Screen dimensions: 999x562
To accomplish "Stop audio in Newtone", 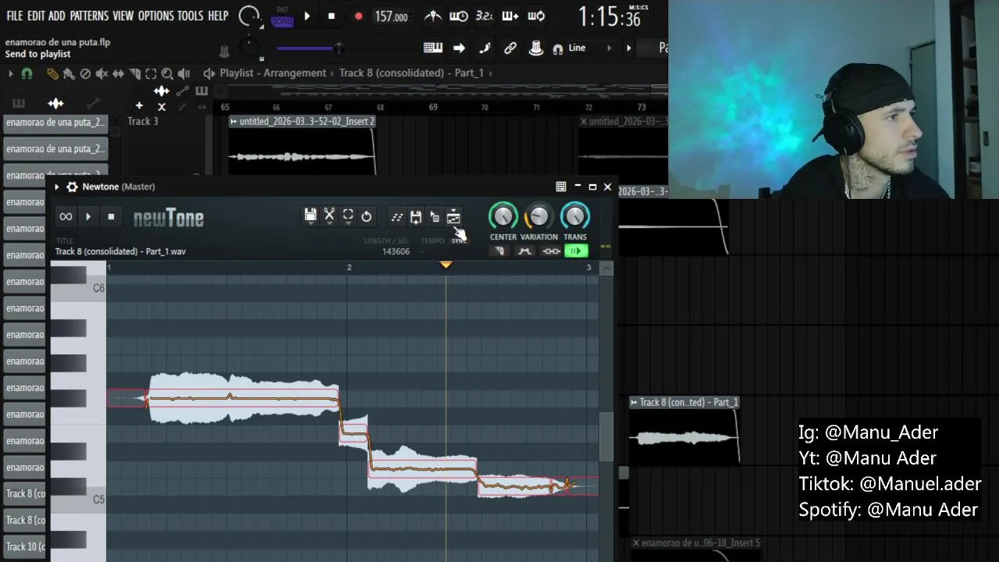I will click(x=111, y=217).
